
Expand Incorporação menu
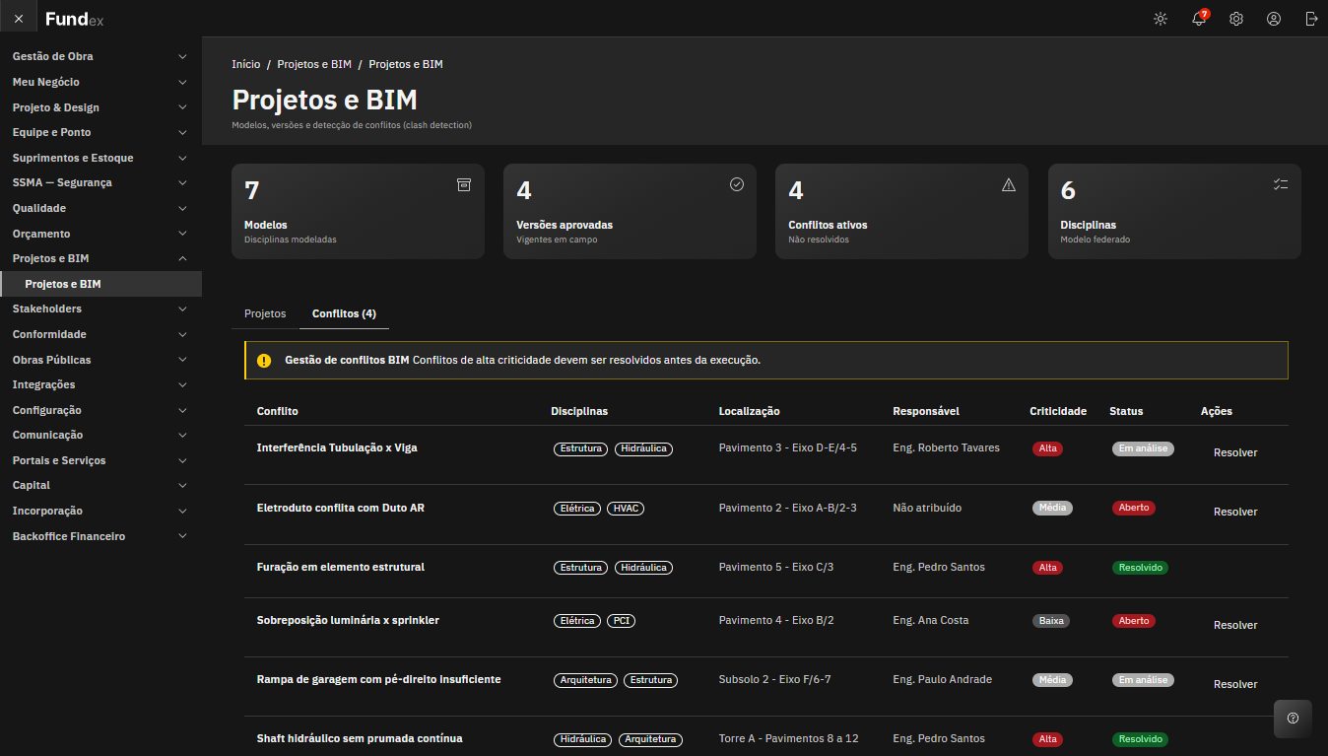[100, 511]
